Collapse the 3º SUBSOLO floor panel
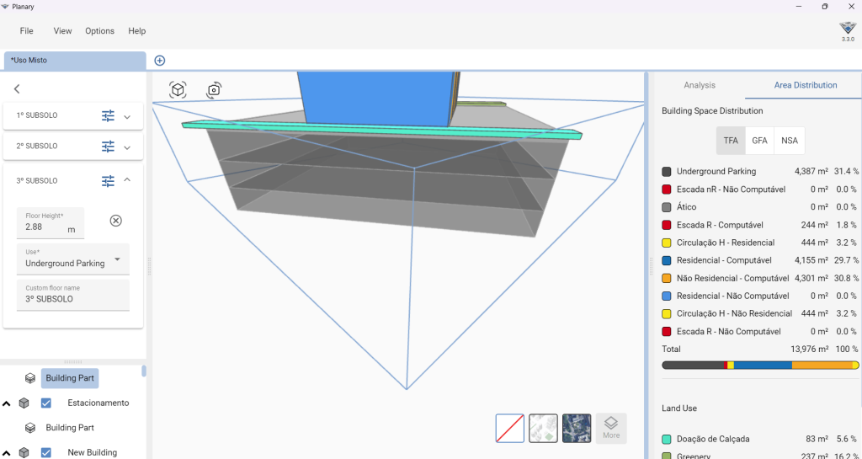This screenshot has height=459, width=862. coord(128,179)
